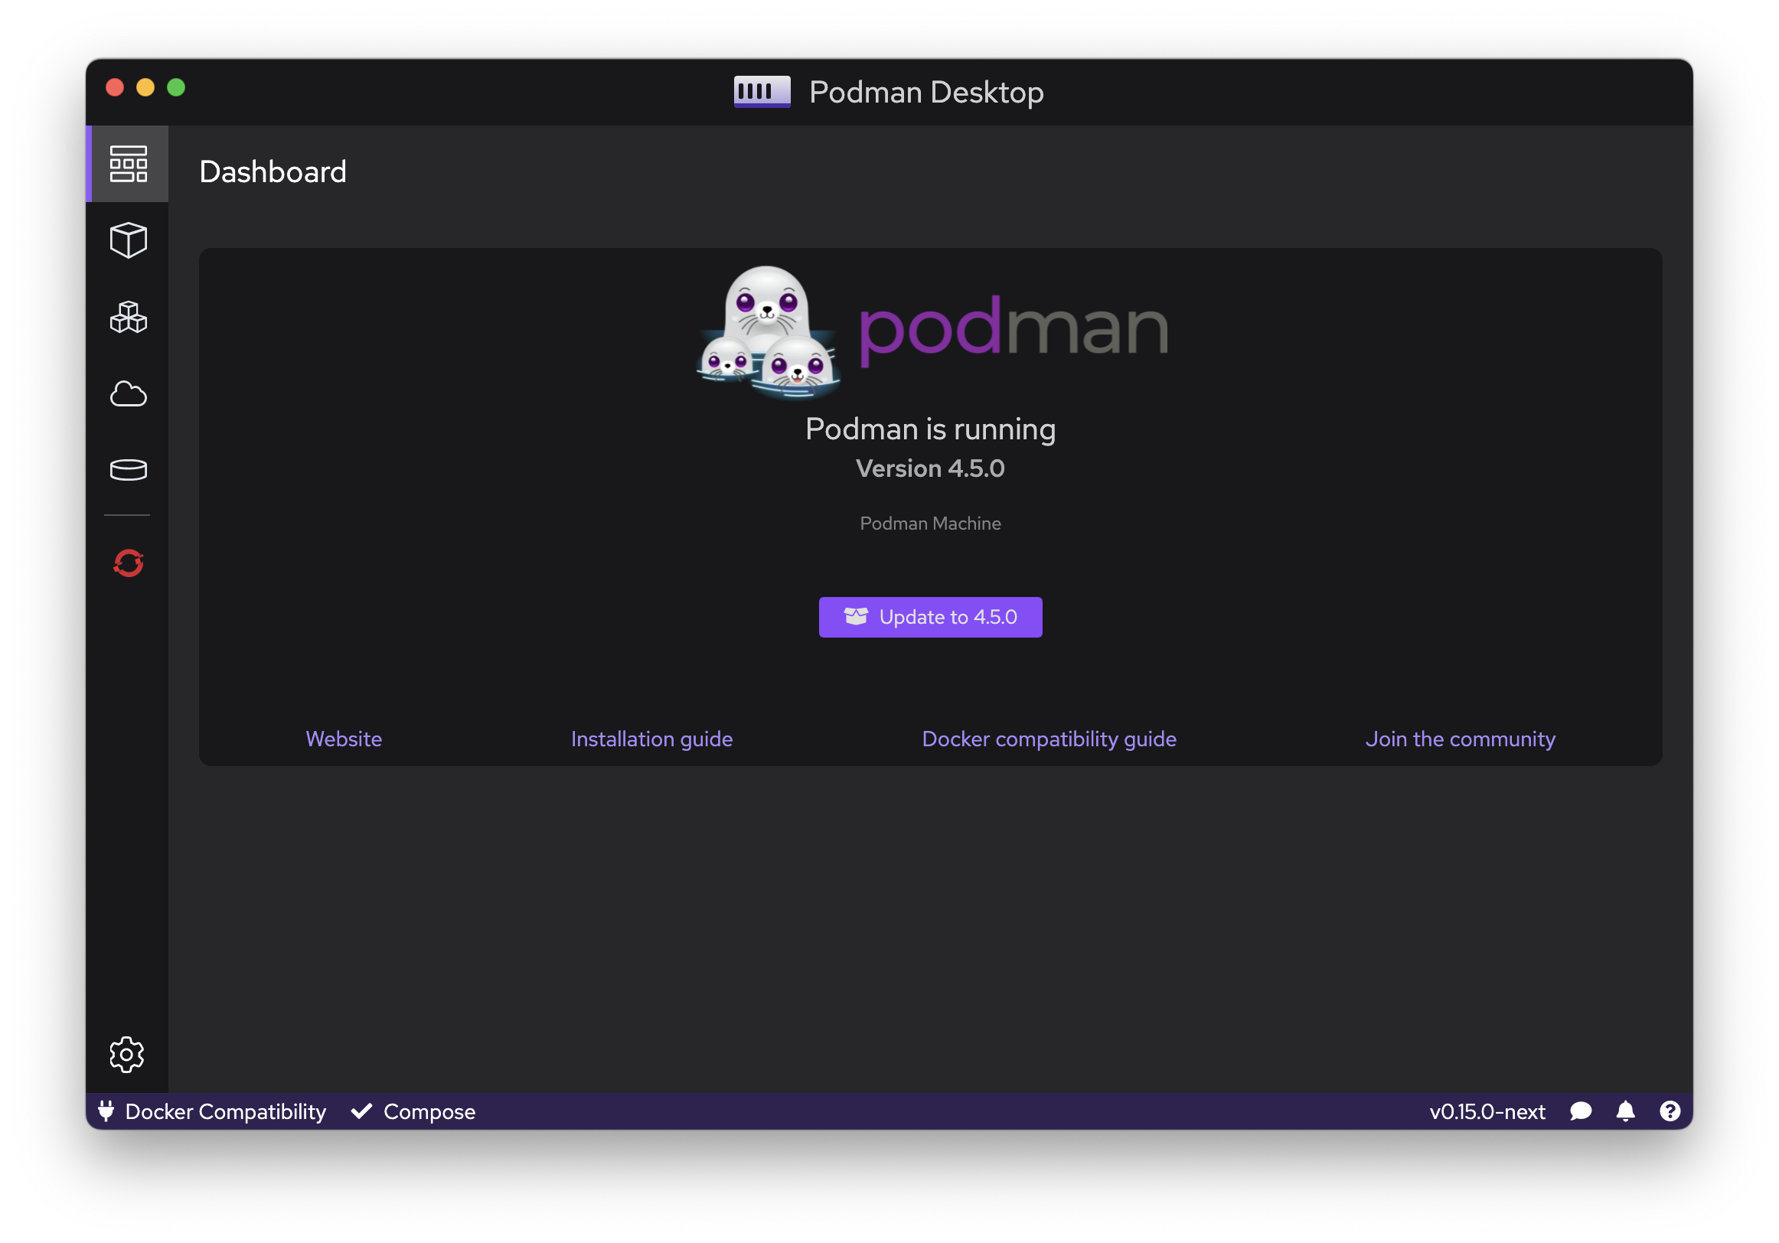Open the red OpenShift extension icon
Screen dimensions: 1779x1243
(128, 563)
